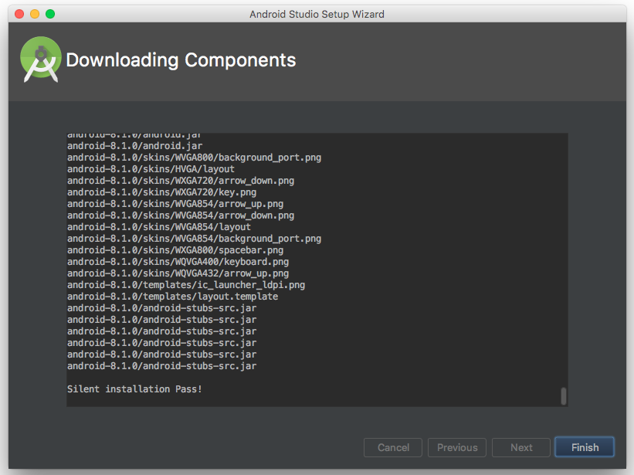Click the skins/WVGA854/arrow_up.png log line
Screen dimensions: 634x475
[175, 204]
